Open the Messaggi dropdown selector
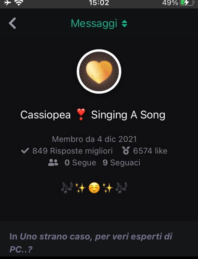Screen dimensions: 198x259 pos(99,23)
